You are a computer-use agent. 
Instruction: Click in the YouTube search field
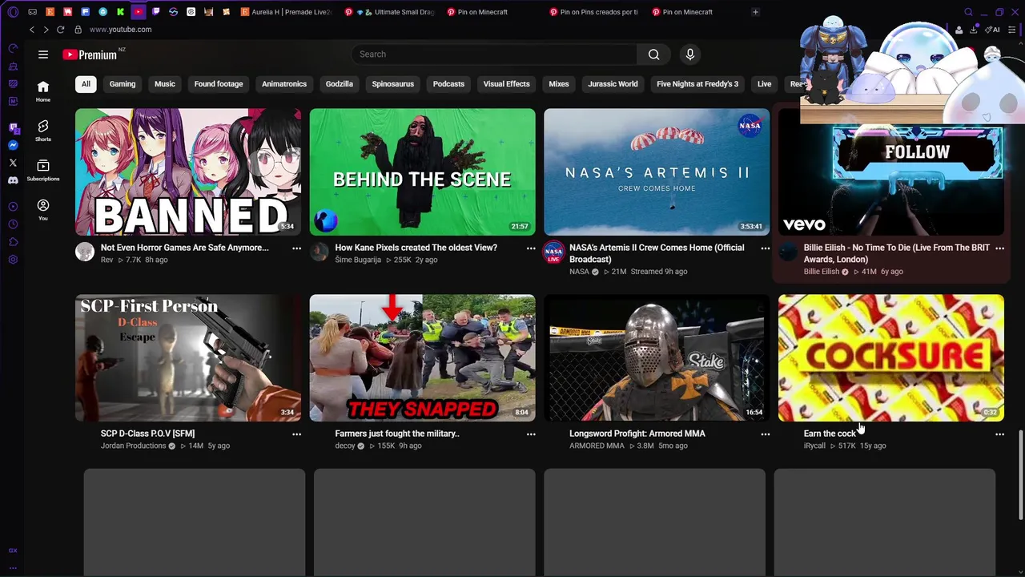[x=494, y=54]
